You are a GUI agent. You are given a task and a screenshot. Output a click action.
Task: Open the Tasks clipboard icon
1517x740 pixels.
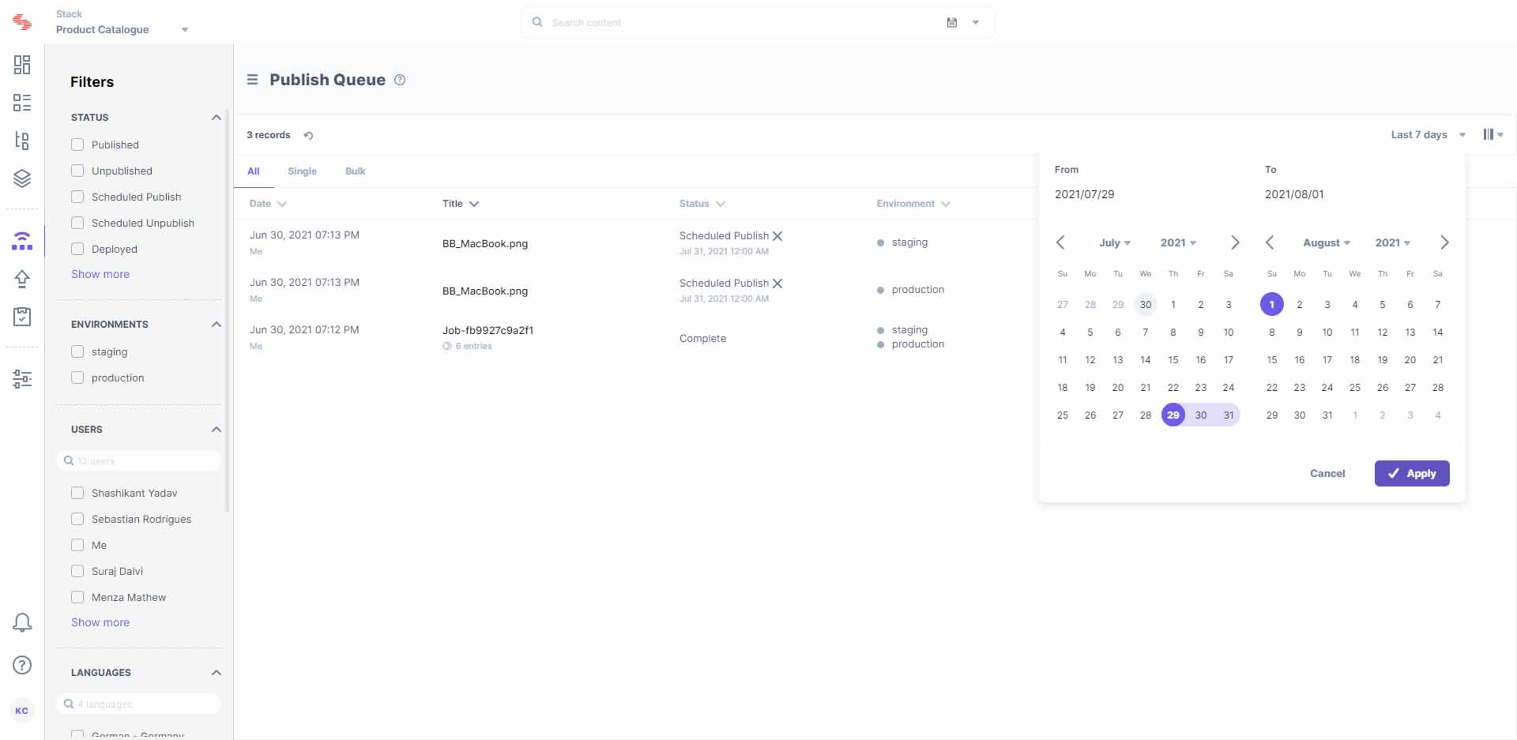coord(22,316)
